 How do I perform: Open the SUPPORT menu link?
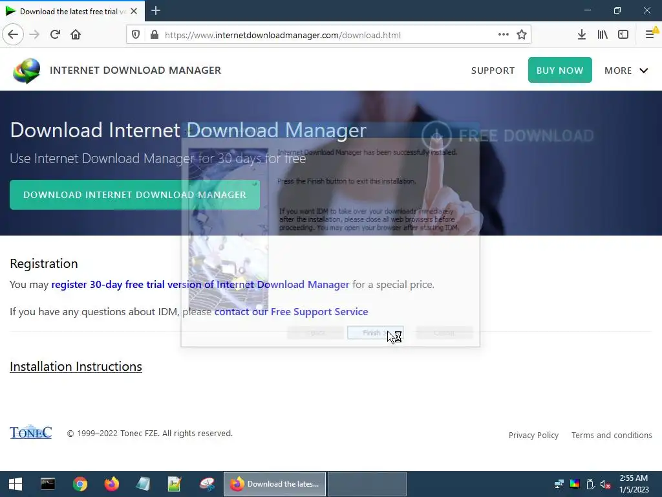493,71
